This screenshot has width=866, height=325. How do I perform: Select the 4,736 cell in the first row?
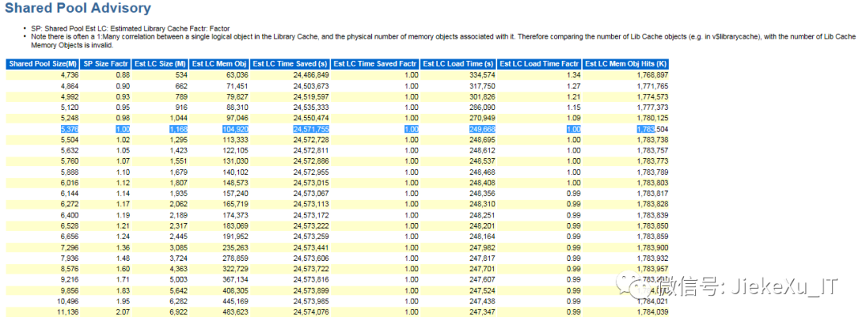(68, 75)
